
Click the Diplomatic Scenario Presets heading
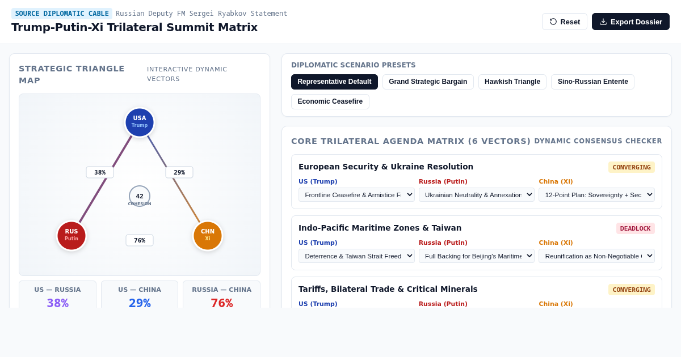[x=354, y=65]
